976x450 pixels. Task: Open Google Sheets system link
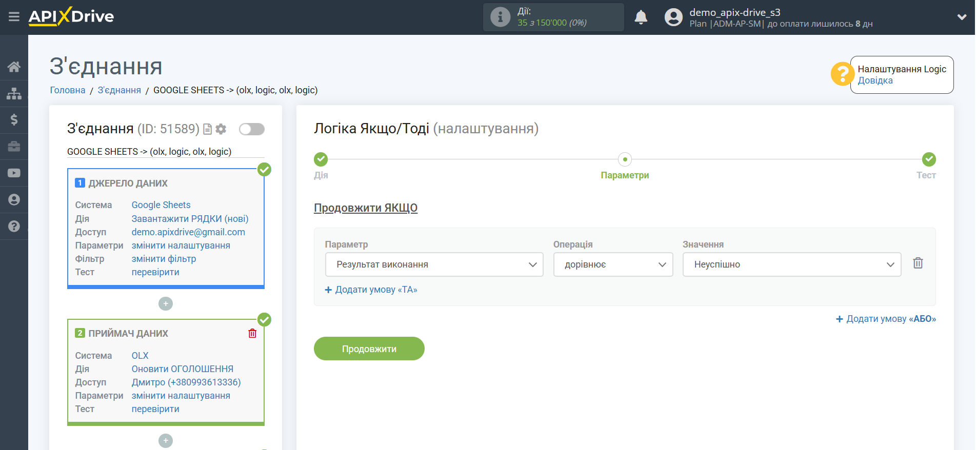tap(161, 205)
